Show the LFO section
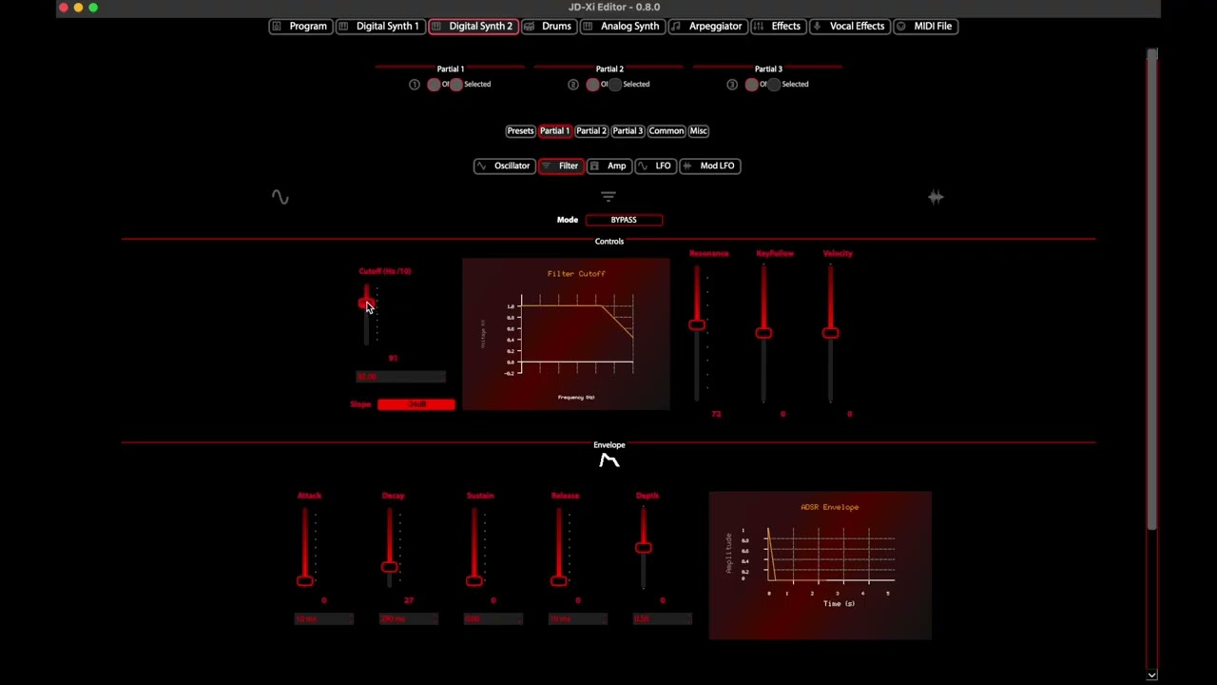 coord(655,166)
